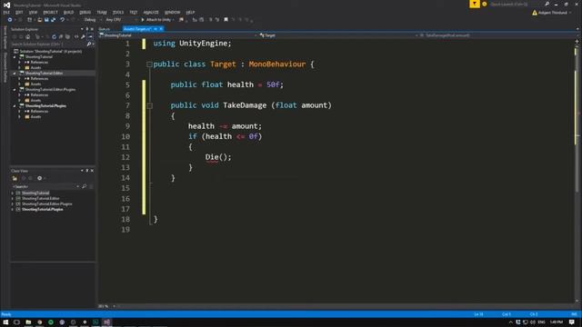Viewport: 582px width, 327px height.
Task: Click the yellow notifications flag icon
Action: pos(475,4)
